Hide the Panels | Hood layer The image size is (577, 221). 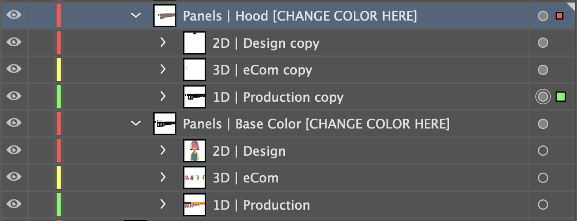[x=14, y=15]
